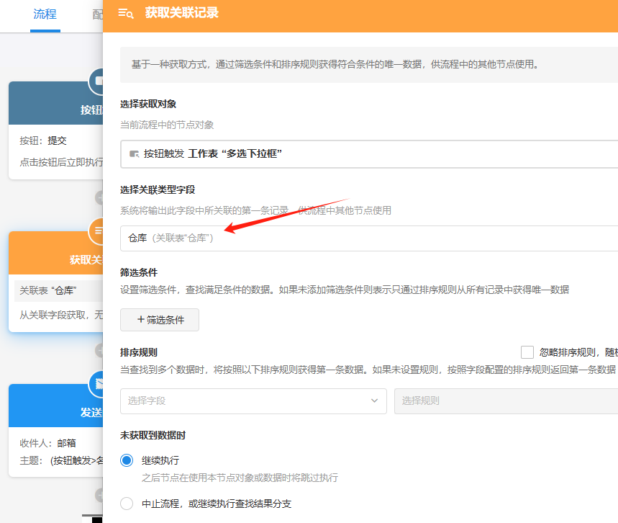This screenshot has width=618, height=523.
Task: Click the add-node plus below 获取关联 node
Action: (x=99, y=350)
